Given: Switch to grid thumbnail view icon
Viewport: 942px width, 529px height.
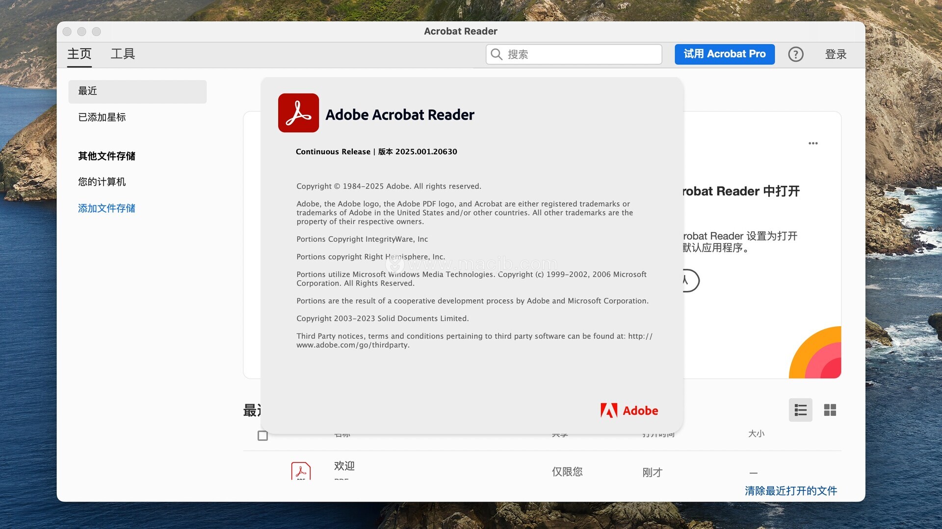Looking at the screenshot, I should 830,410.
